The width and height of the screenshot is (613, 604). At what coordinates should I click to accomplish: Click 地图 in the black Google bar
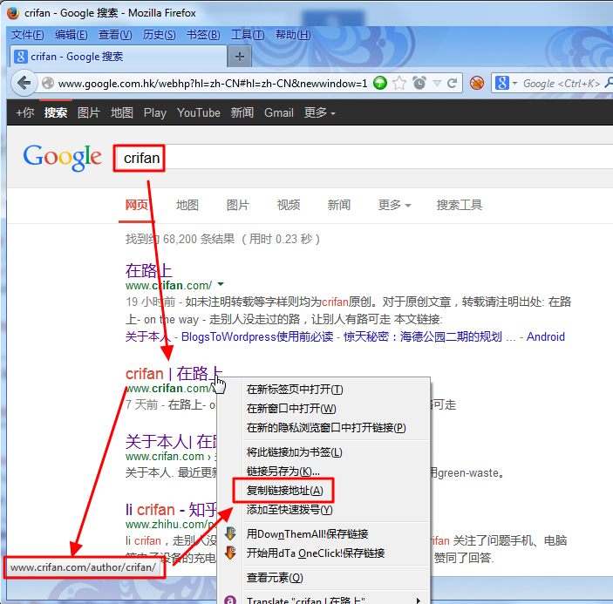tap(121, 113)
